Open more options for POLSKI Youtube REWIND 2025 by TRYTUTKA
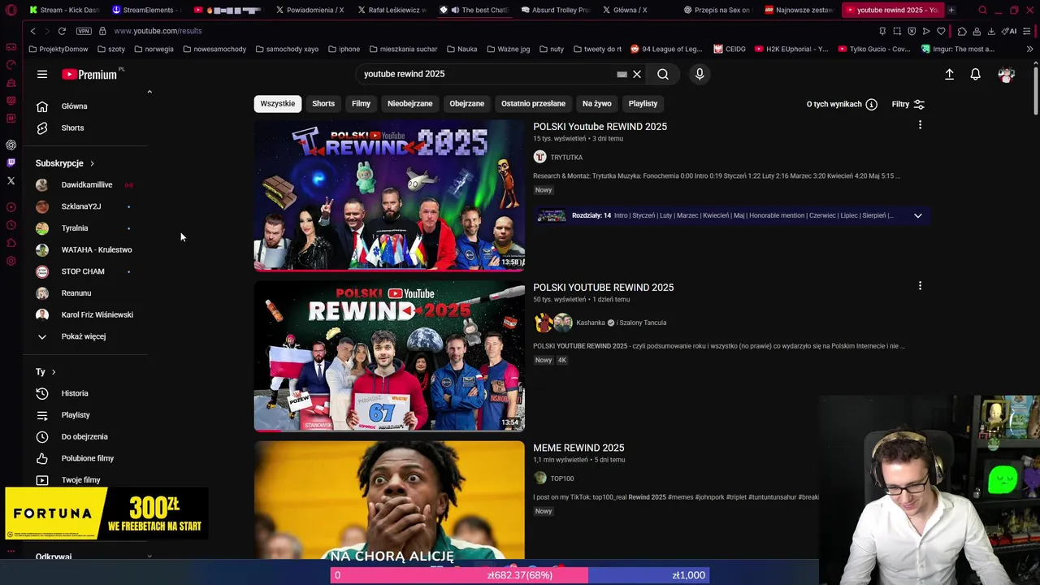This screenshot has width=1040, height=585. (920, 125)
